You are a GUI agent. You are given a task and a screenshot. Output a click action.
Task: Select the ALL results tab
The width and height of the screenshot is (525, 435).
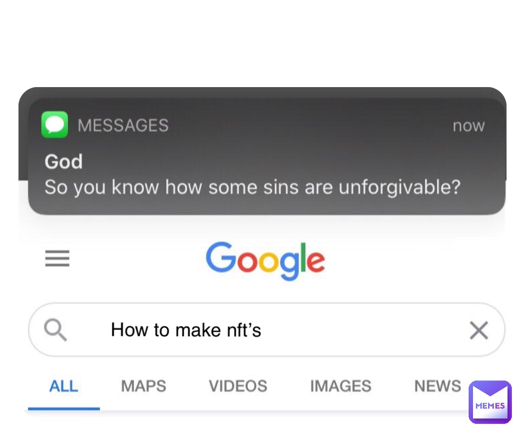pos(64,386)
